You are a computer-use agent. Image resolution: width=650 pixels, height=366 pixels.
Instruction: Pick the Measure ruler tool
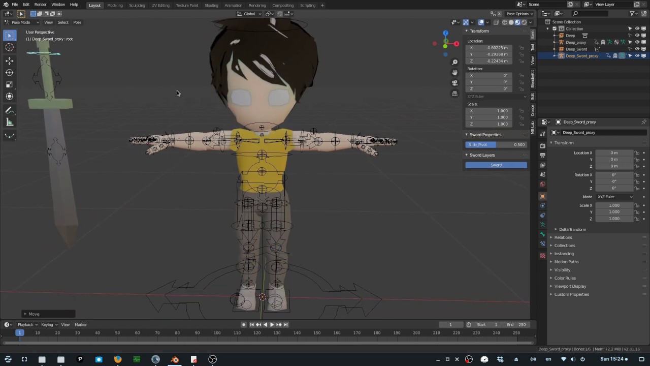click(x=9, y=122)
